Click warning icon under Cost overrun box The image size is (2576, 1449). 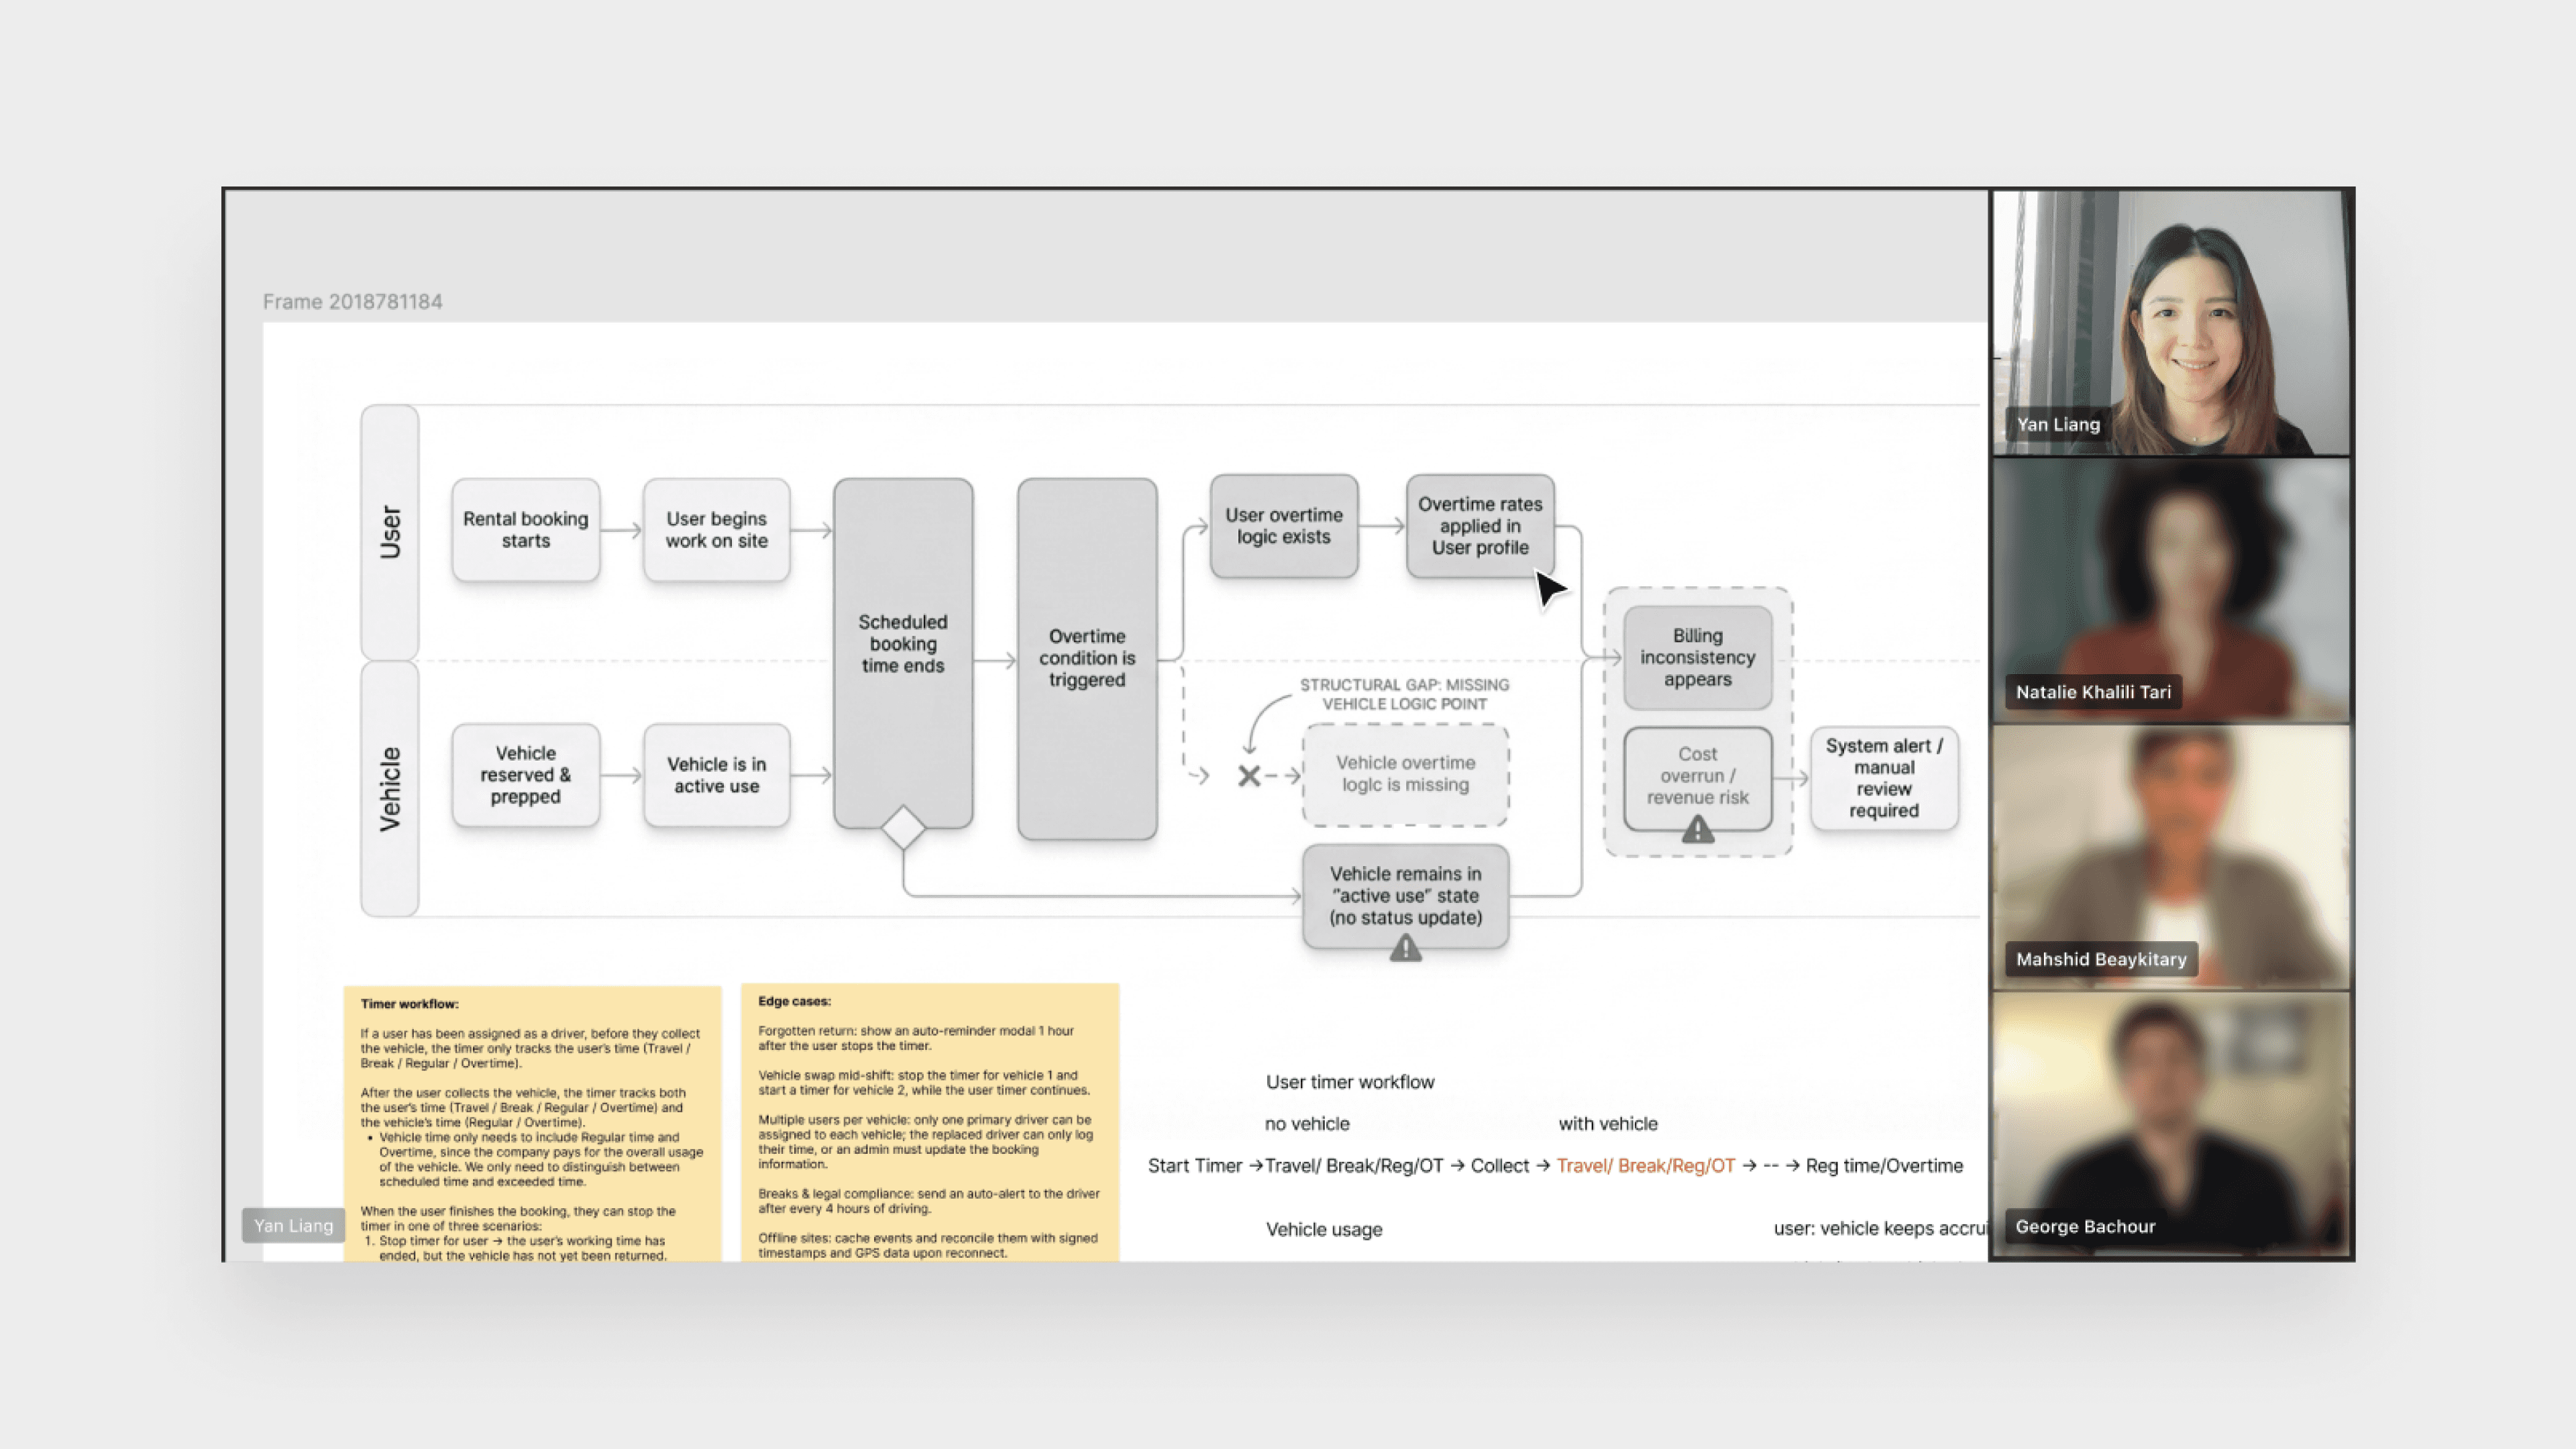point(1697,830)
